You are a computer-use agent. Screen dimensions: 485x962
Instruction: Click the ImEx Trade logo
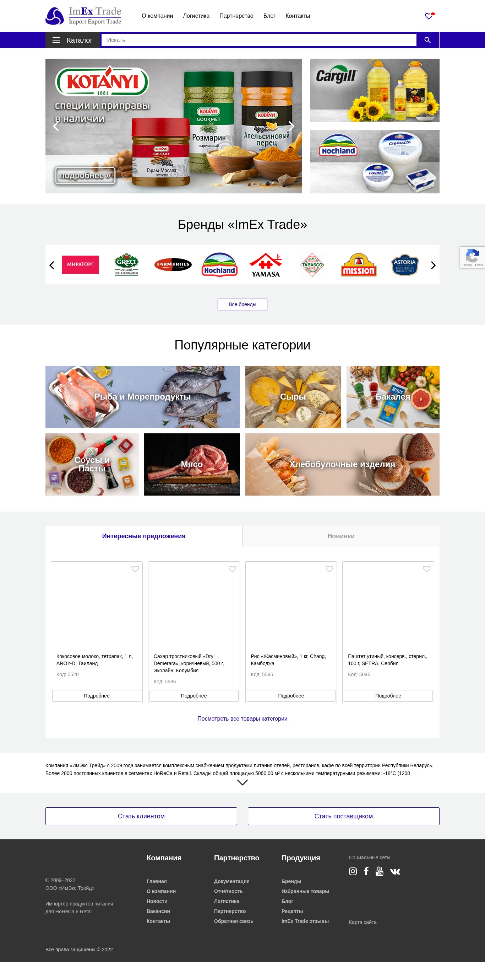click(83, 16)
